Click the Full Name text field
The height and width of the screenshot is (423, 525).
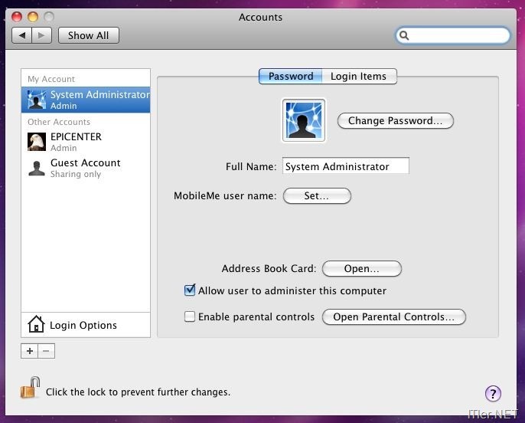tap(345, 166)
